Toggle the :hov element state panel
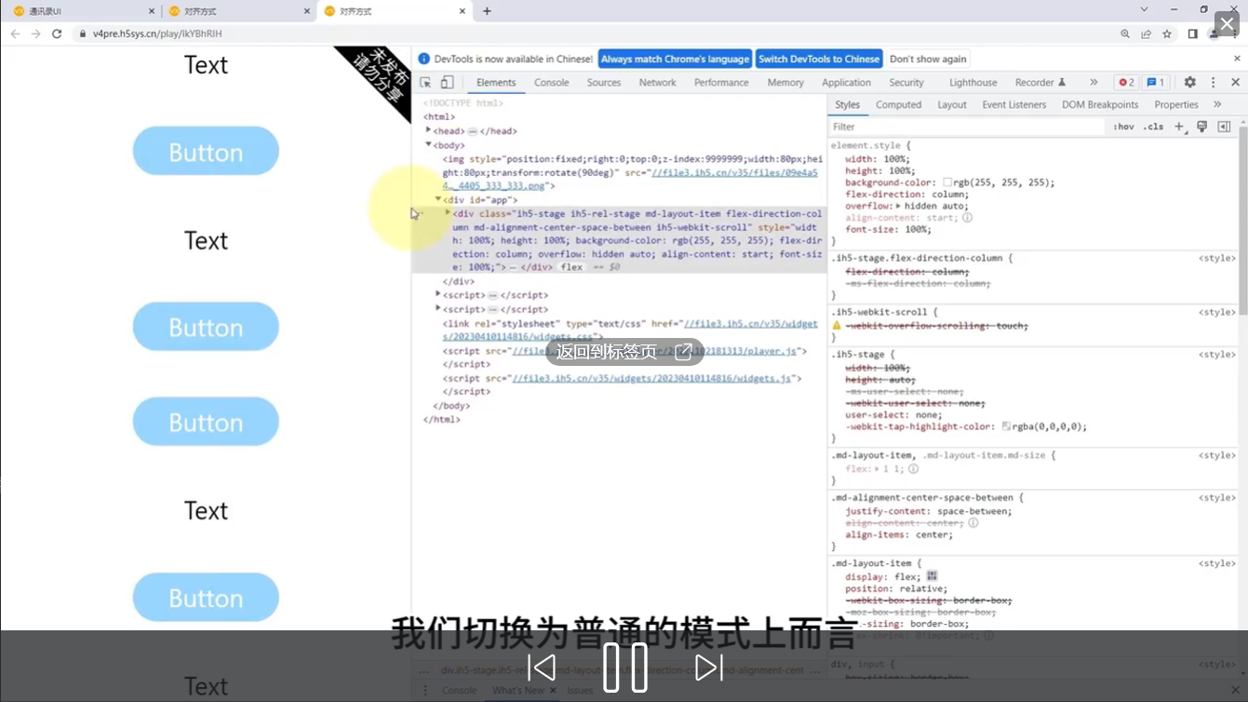The width and height of the screenshot is (1248, 702). [1123, 127]
